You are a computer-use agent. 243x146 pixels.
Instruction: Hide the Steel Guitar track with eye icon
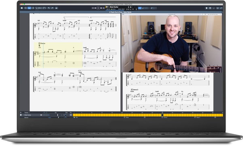[x=41, y=115]
